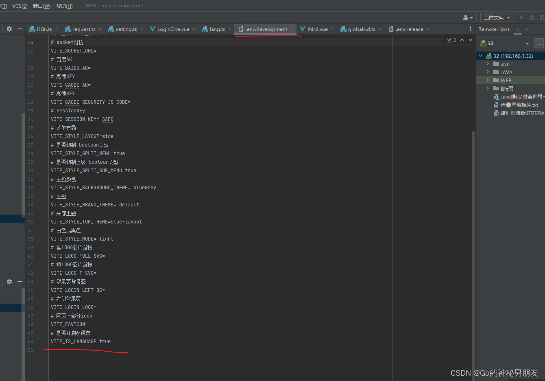
Task: Open the user account dropdown icon
Action: tap(468, 18)
